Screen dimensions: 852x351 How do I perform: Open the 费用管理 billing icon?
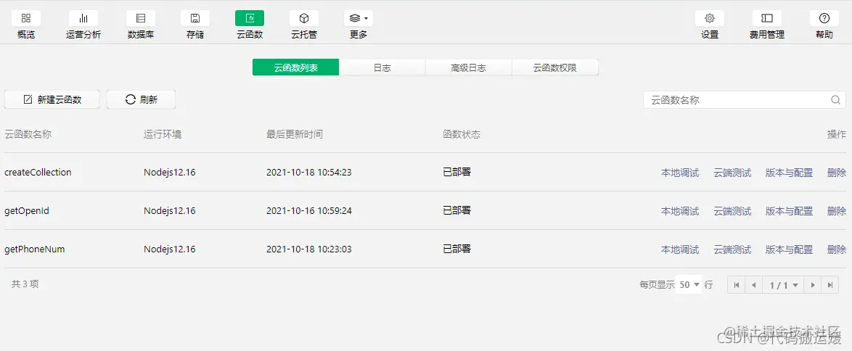coord(766,18)
